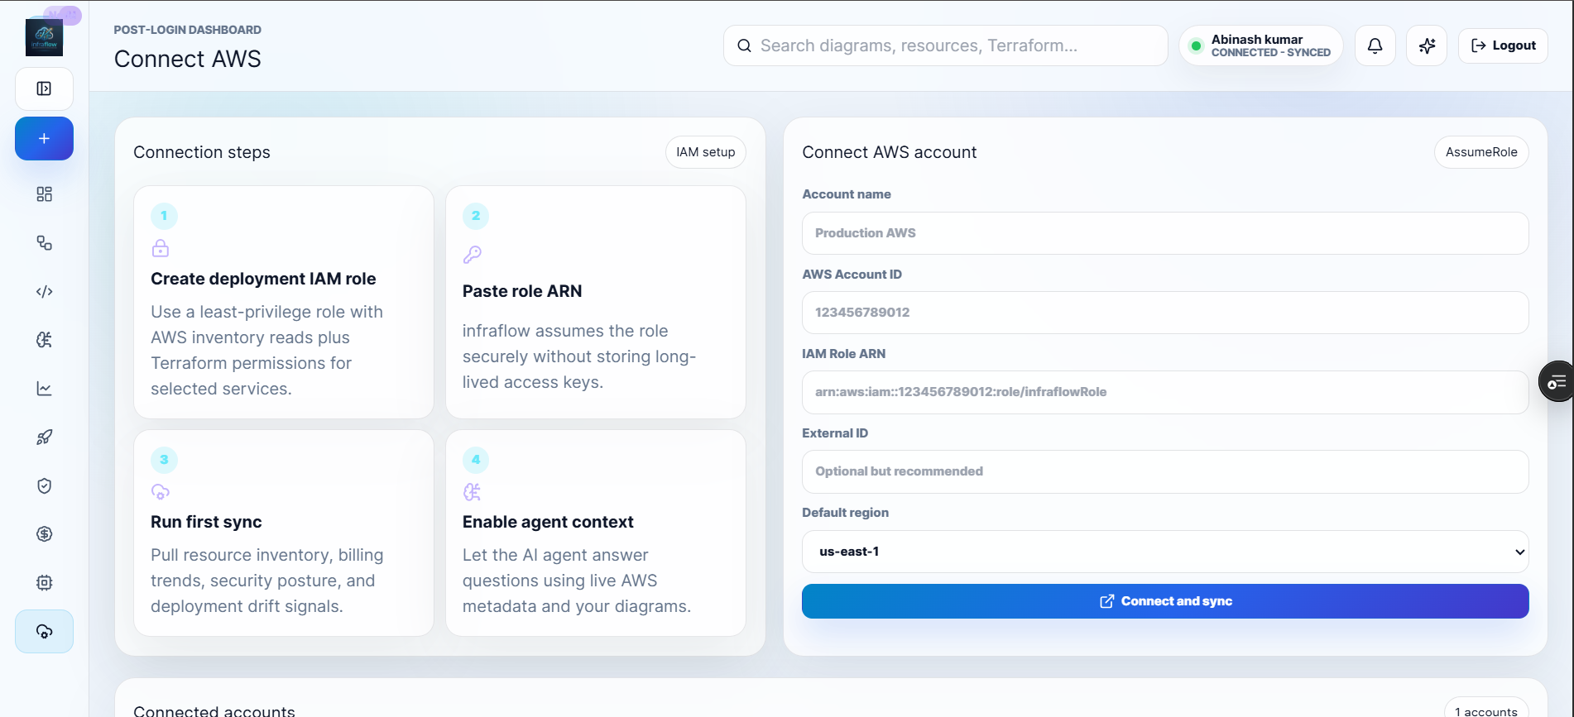Click the 'AWS Account ID' field label
The width and height of the screenshot is (1574, 717).
(x=852, y=275)
